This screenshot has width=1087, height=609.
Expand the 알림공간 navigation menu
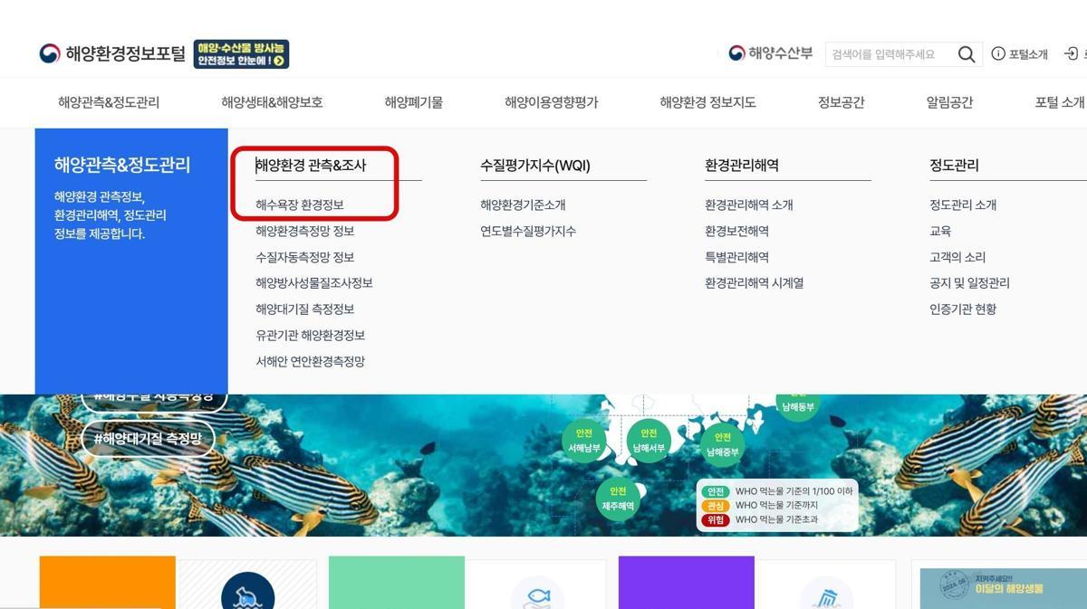949,102
